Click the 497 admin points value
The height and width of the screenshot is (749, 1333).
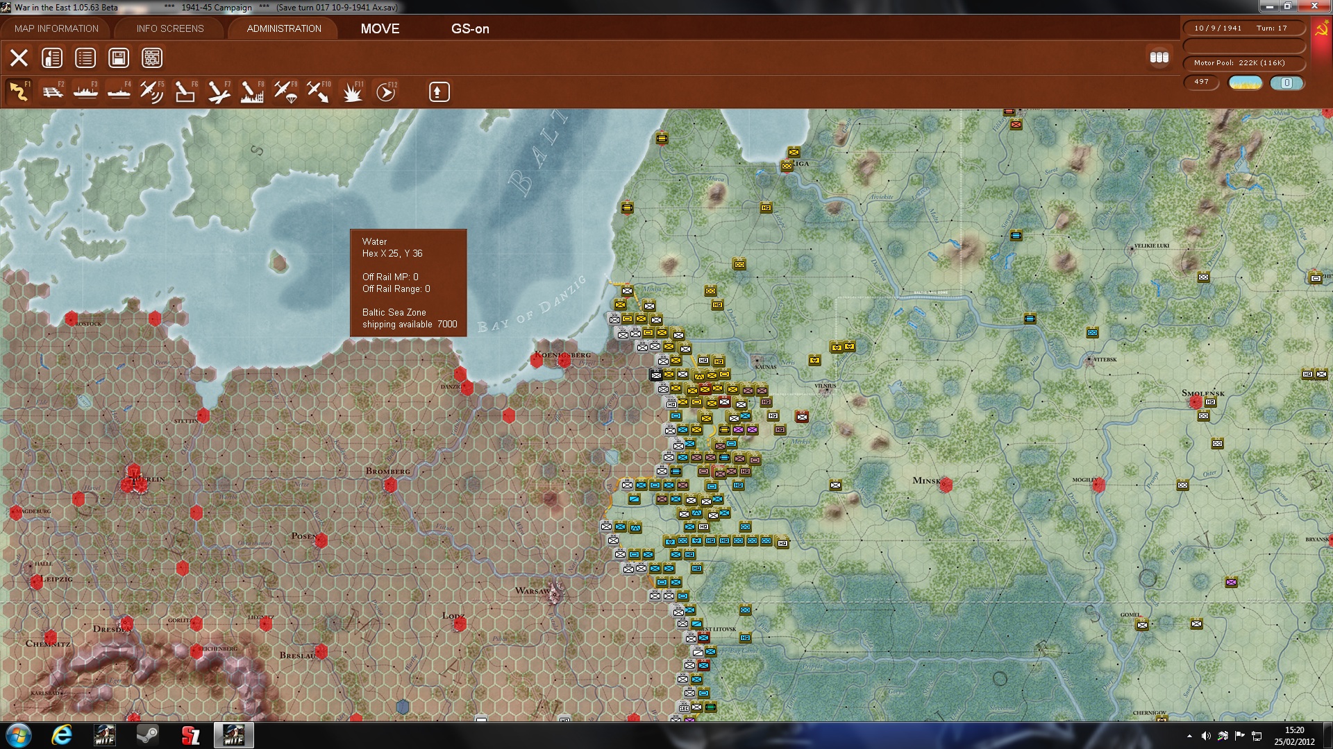[x=1202, y=82]
